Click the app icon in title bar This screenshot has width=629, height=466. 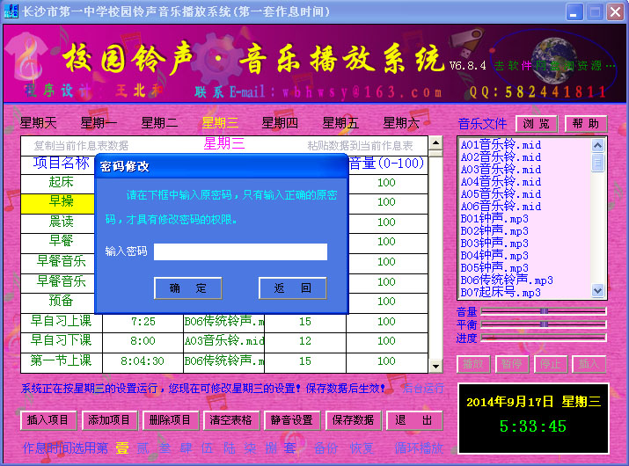11,11
